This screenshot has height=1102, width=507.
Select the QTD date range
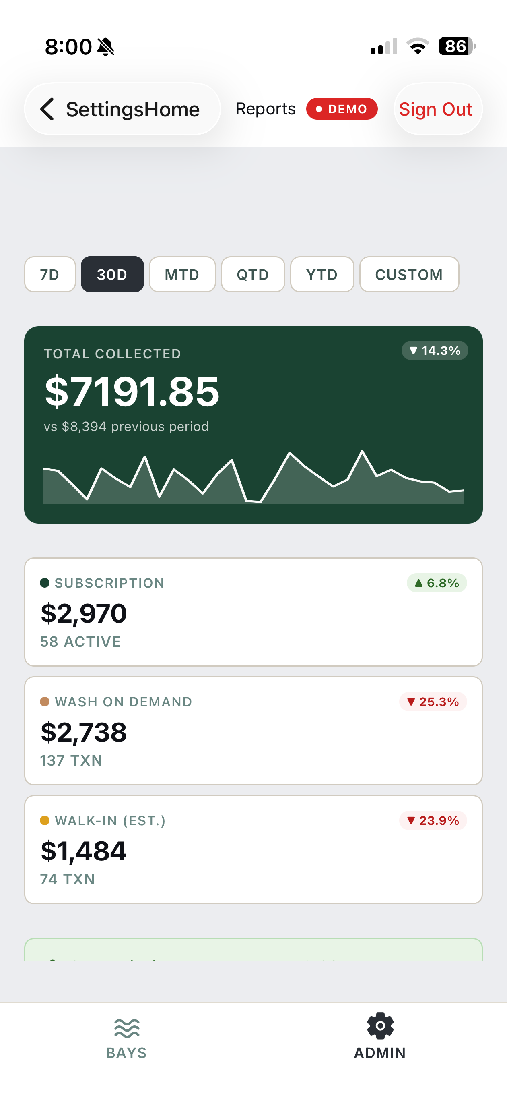253,274
